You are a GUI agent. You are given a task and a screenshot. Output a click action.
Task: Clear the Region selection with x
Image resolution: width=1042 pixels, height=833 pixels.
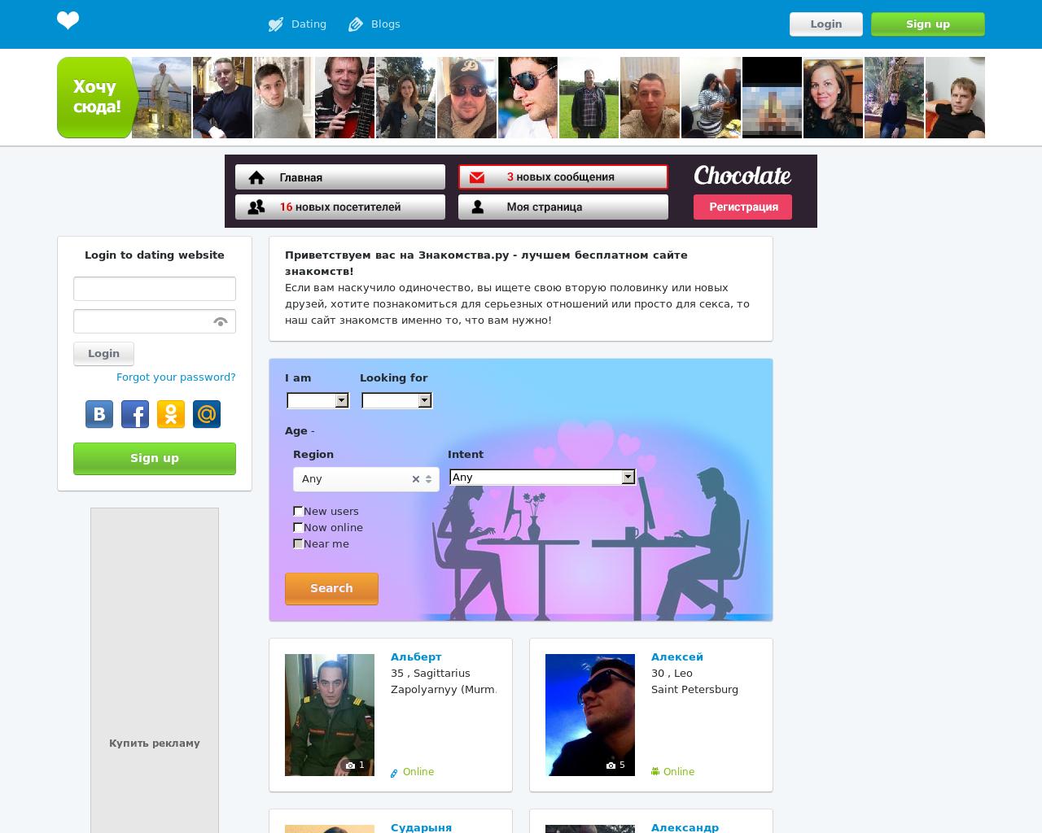[416, 479]
